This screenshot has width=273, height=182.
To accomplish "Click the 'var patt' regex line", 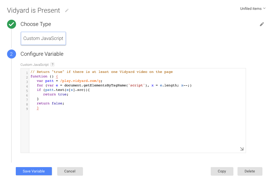I will [70, 81].
